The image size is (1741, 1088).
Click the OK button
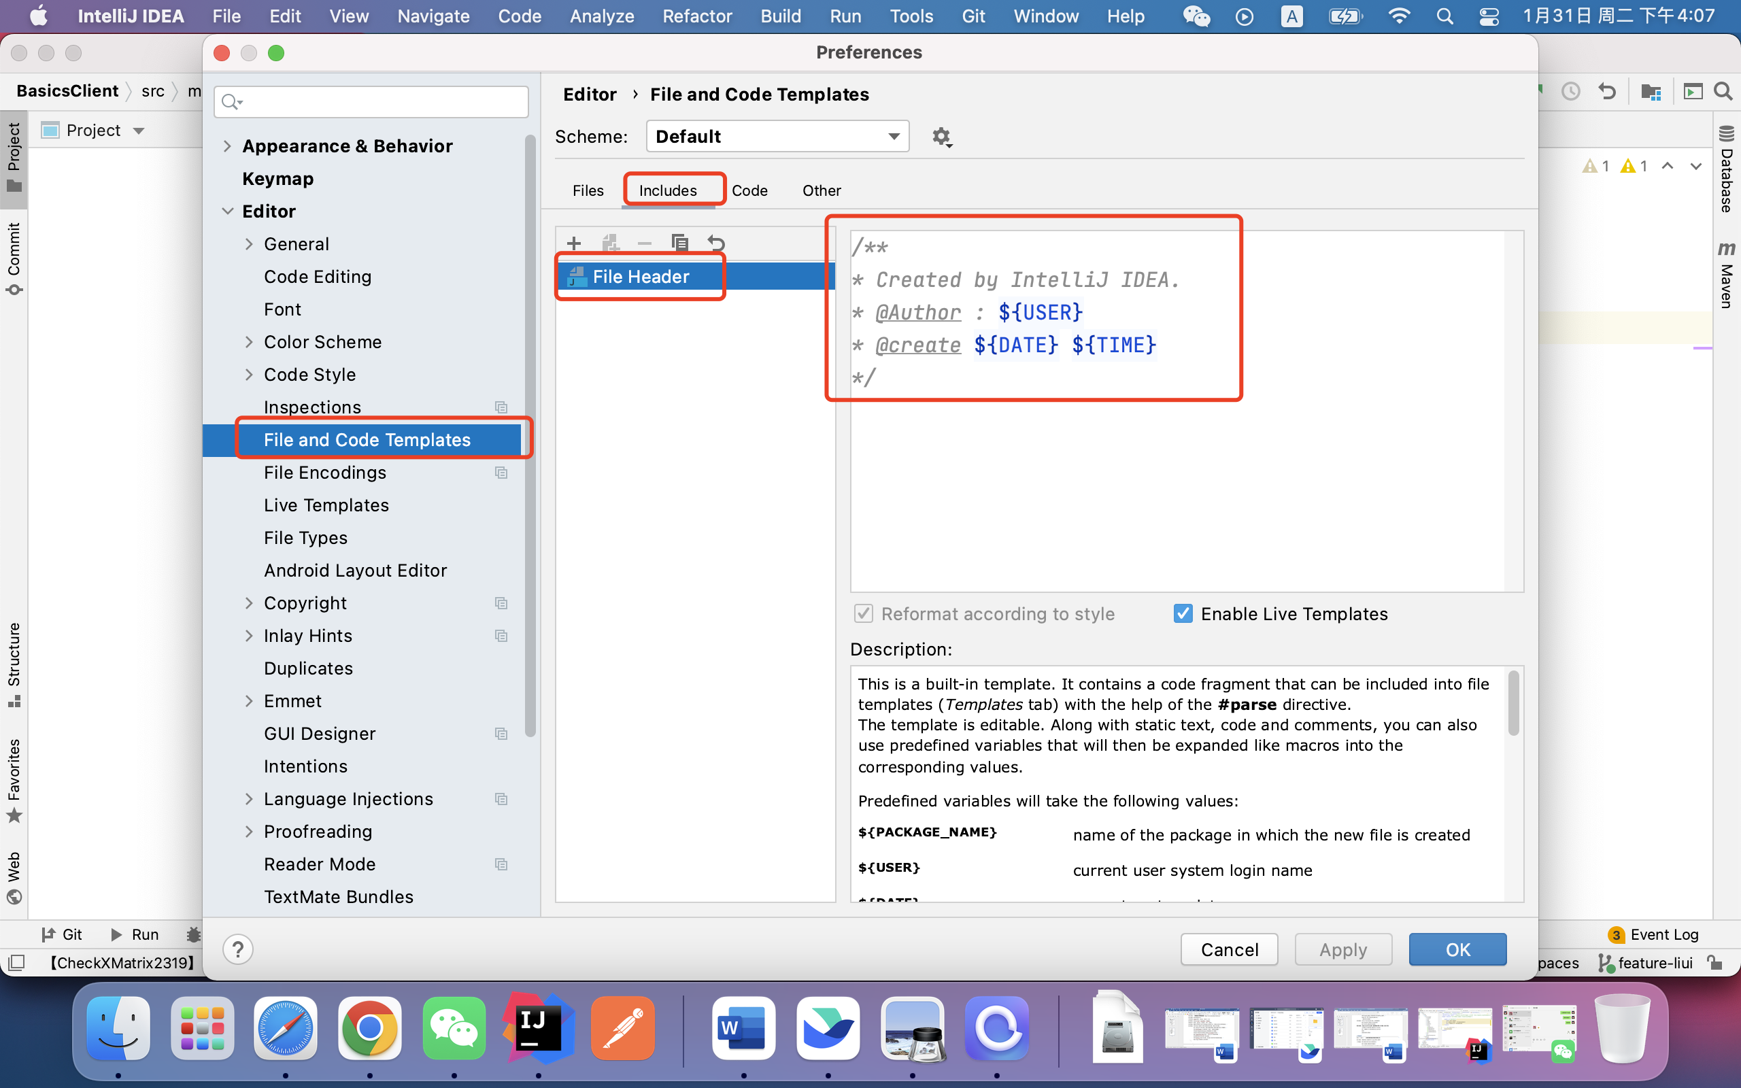tap(1457, 949)
